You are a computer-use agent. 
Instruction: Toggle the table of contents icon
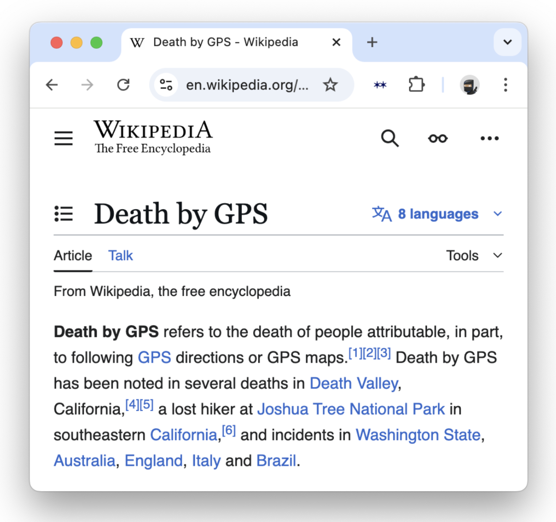pyautogui.click(x=64, y=214)
